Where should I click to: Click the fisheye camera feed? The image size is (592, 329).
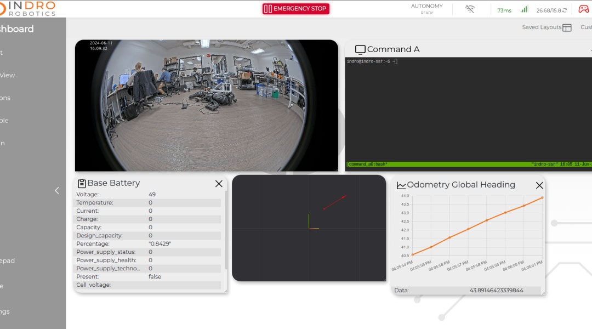[207, 105]
